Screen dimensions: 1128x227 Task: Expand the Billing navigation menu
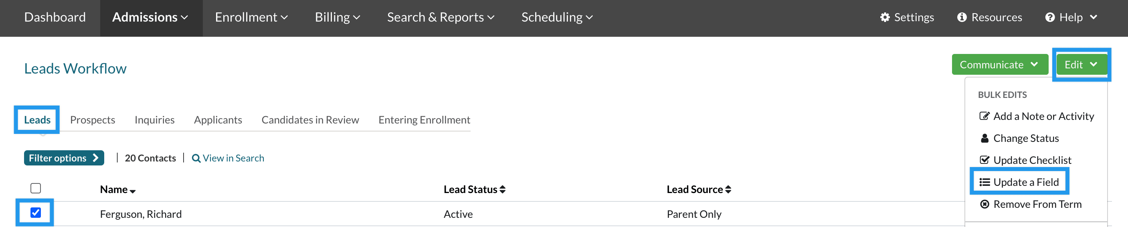coord(337,18)
